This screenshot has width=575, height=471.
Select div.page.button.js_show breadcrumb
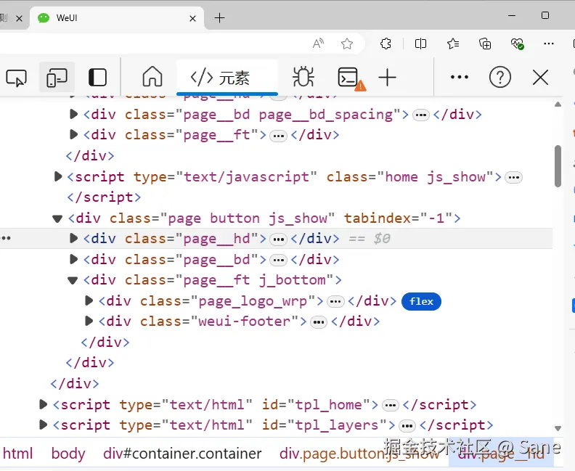click(359, 454)
